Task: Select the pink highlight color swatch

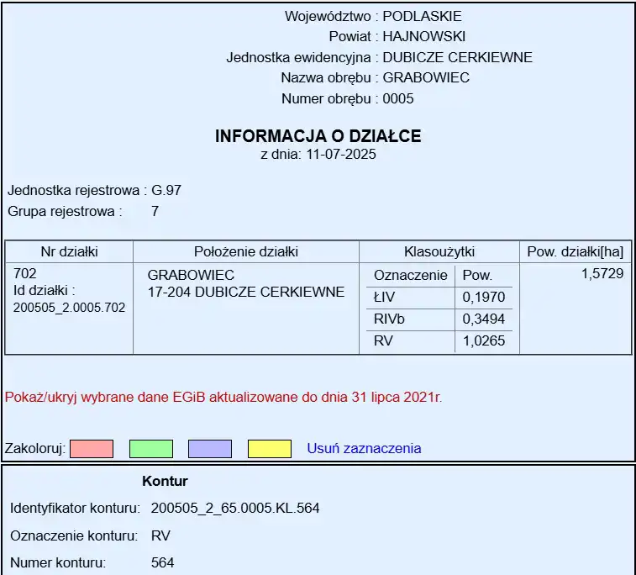Action: [91, 449]
